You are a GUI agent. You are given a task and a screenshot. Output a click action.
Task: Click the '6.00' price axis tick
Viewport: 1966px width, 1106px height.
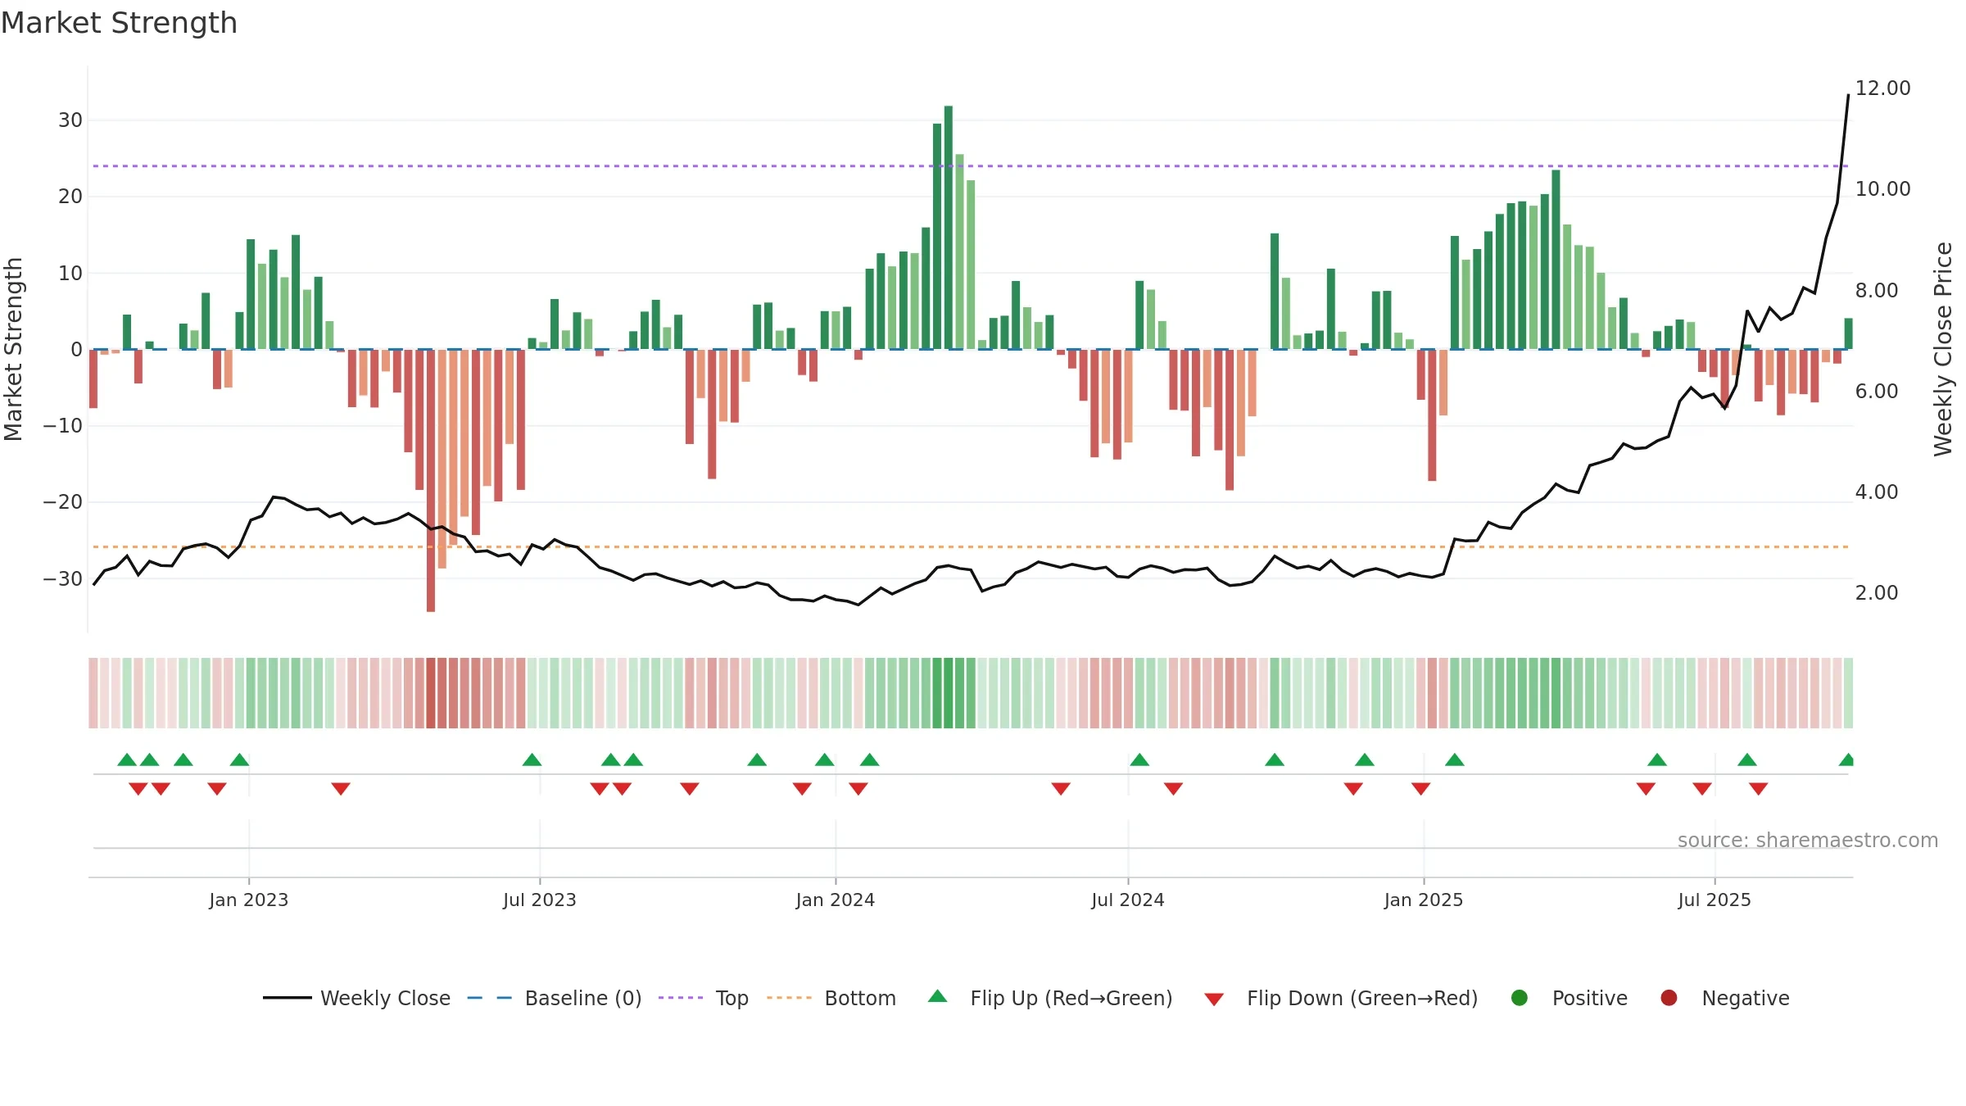[1877, 391]
